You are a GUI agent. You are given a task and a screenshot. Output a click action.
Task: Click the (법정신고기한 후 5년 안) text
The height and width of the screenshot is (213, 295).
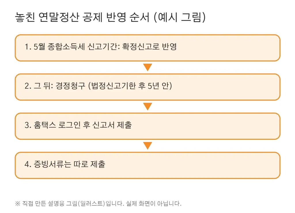130,86
